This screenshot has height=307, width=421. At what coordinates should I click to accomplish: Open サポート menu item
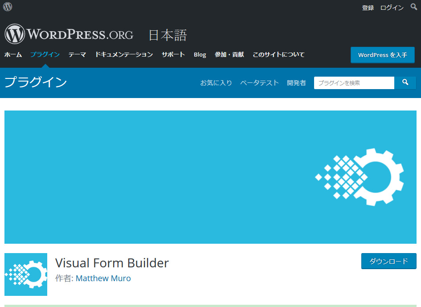coord(173,54)
